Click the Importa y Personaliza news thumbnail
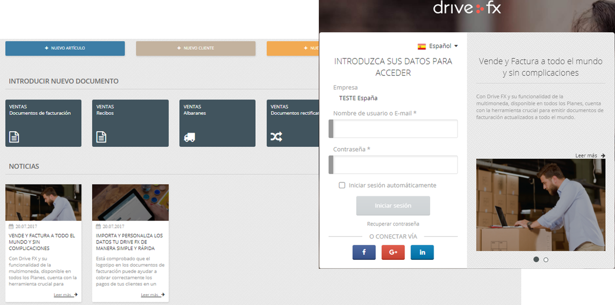Viewport: 615px width, 305px height. pos(130,202)
